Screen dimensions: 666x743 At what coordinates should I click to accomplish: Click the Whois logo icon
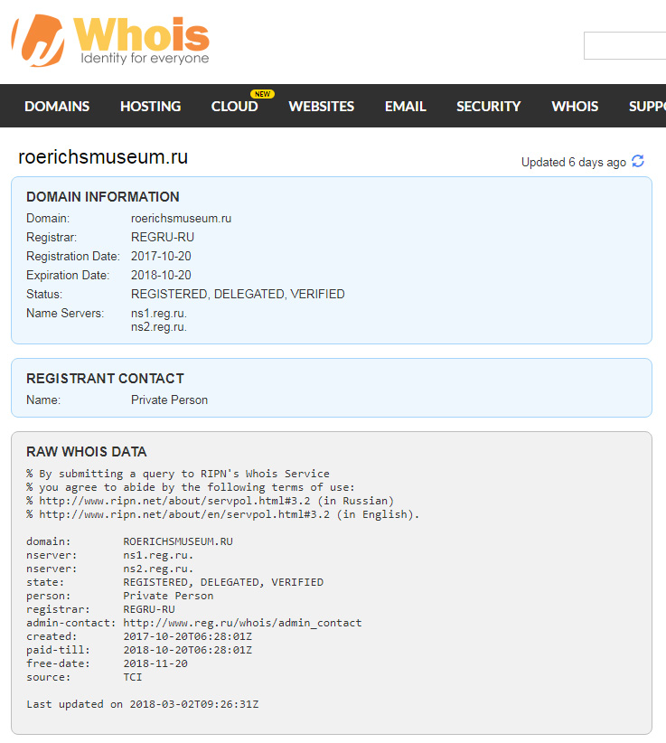[x=38, y=41]
